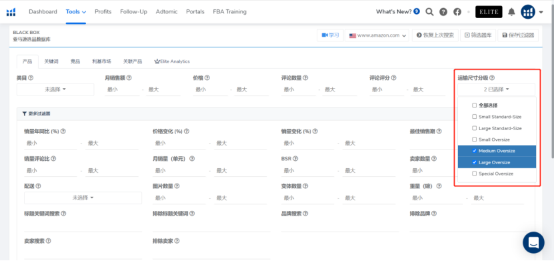This screenshot has height=261, width=554.
Task: Click help icon next to 价格变化 (%)
Action: click(187, 132)
